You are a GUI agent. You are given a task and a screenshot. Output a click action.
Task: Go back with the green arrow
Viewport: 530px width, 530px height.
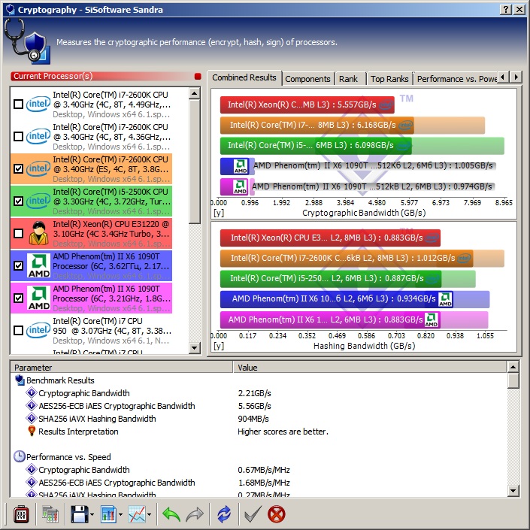tap(171, 514)
